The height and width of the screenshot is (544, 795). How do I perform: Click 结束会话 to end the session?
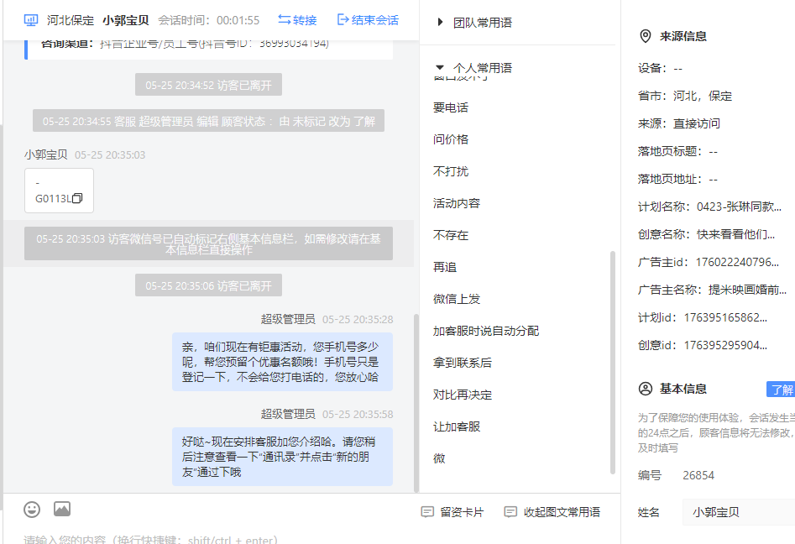click(368, 20)
